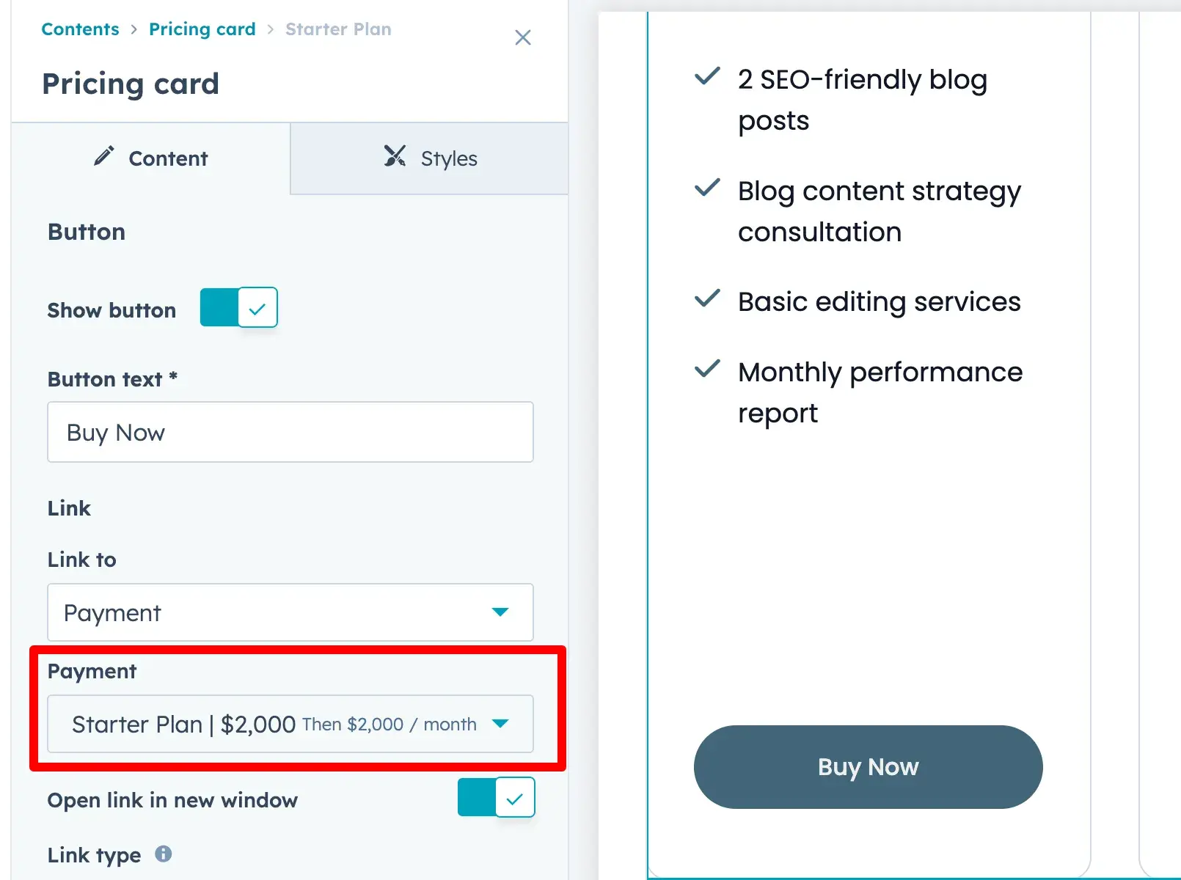Image resolution: width=1181 pixels, height=880 pixels.
Task: Click the pencil icon on Content tab
Action: click(x=104, y=156)
